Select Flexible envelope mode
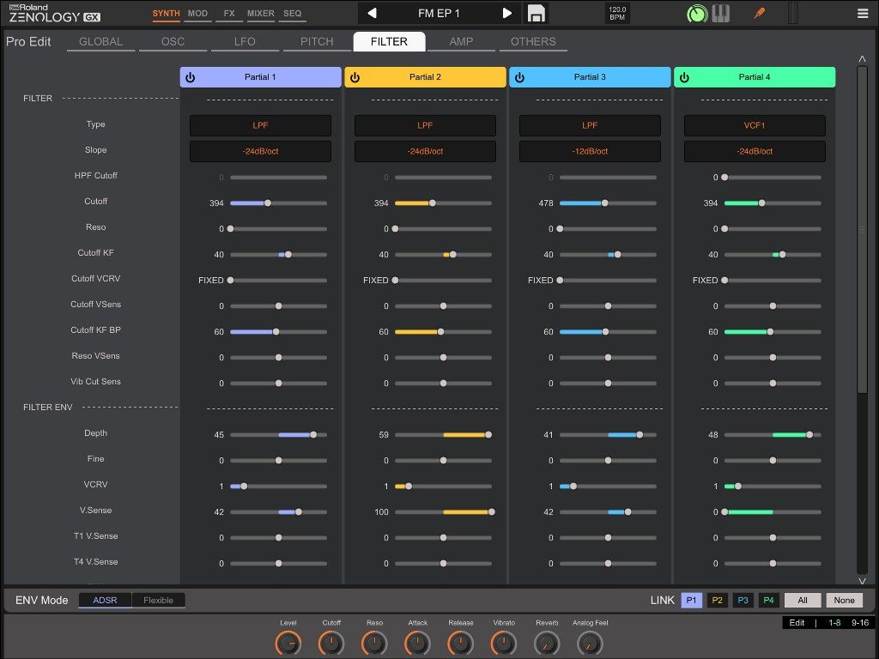The image size is (879, 659). click(158, 600)
